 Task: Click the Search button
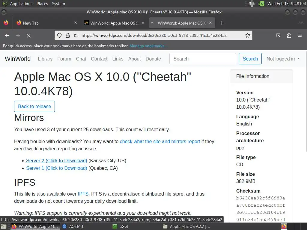click(250, 59)
